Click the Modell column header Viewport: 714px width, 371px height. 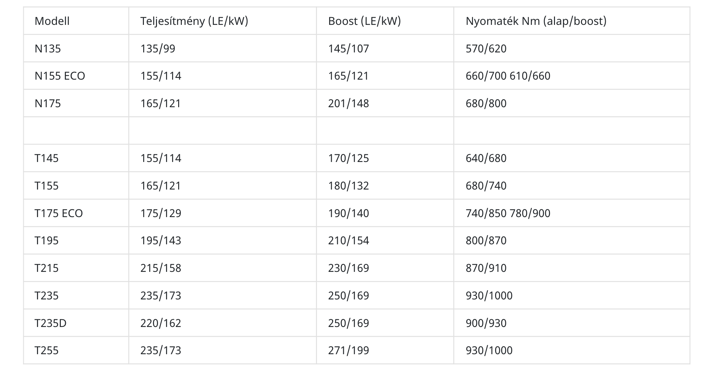point(52,21)
